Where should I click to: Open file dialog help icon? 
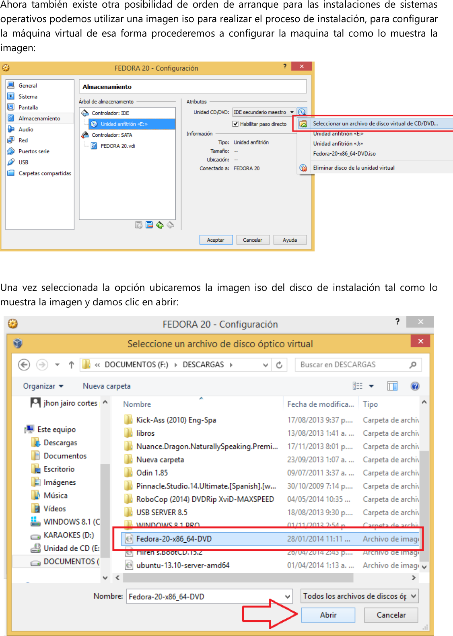pos(415,386)
